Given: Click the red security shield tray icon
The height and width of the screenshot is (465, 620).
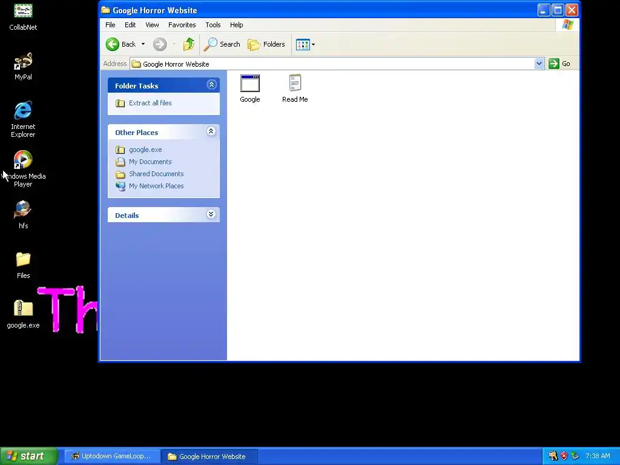Looking at the screenshot, I should coord(564,456).
